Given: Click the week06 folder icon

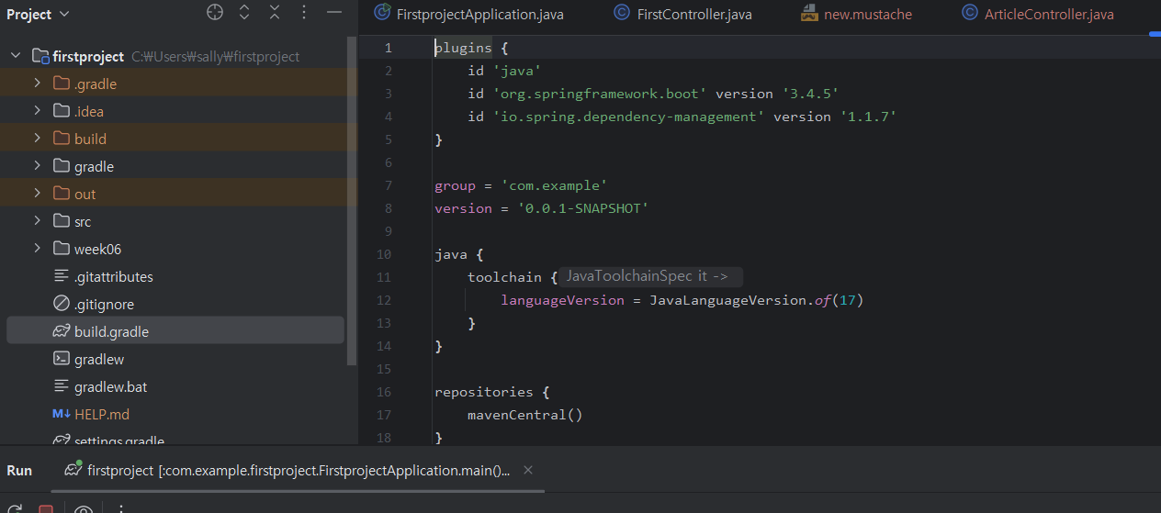Looking at the screenshot, I should (62, 249).
